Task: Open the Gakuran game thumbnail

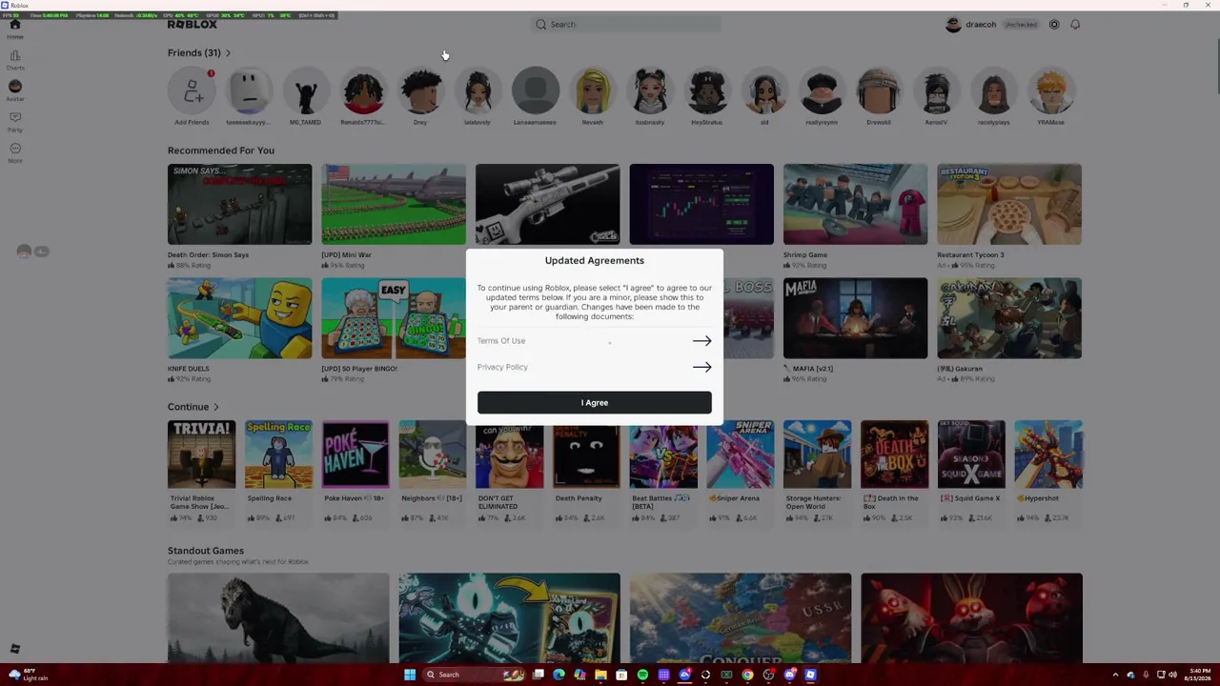Action: point(1009,318)
